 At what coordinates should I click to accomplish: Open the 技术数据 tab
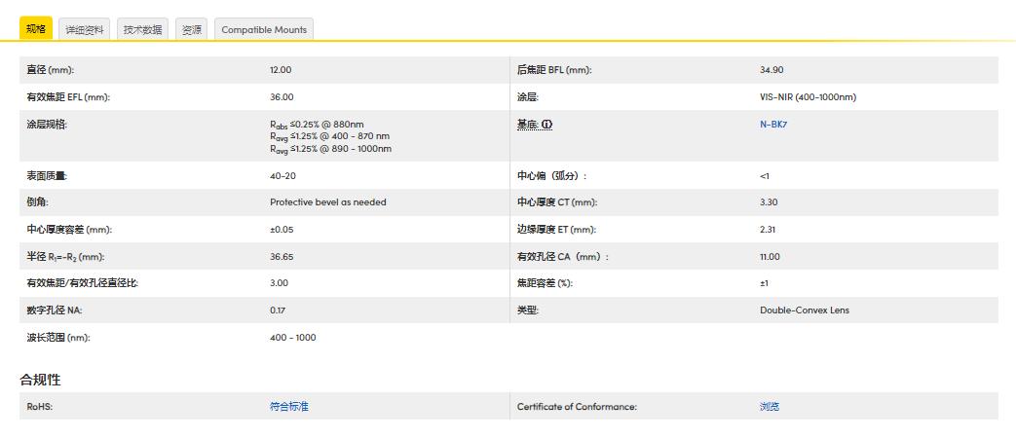(143, 29)
